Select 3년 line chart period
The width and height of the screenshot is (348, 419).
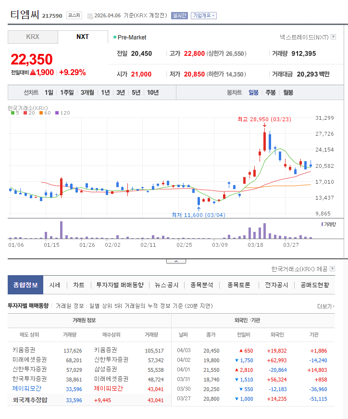coord(121,92)
